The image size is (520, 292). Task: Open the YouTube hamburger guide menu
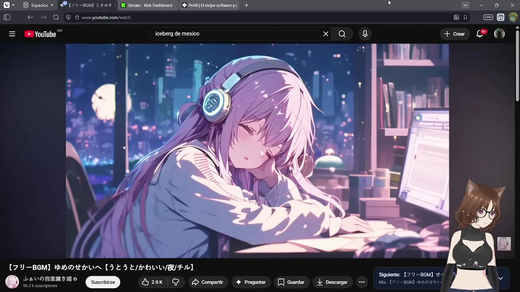[12, 34]
